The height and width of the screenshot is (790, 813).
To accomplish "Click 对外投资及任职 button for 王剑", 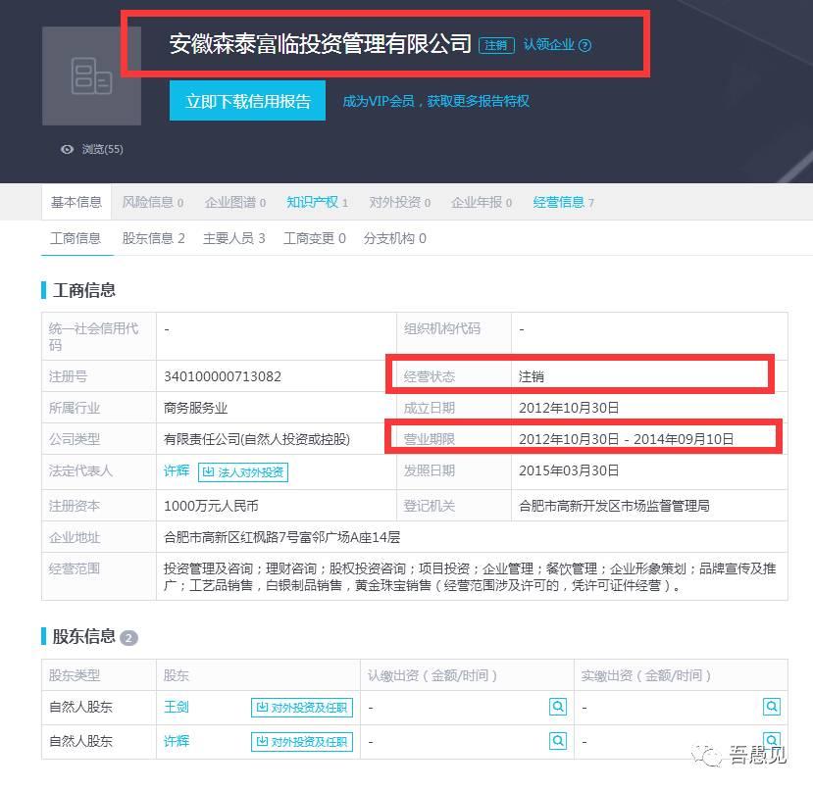I will point(302,708).
